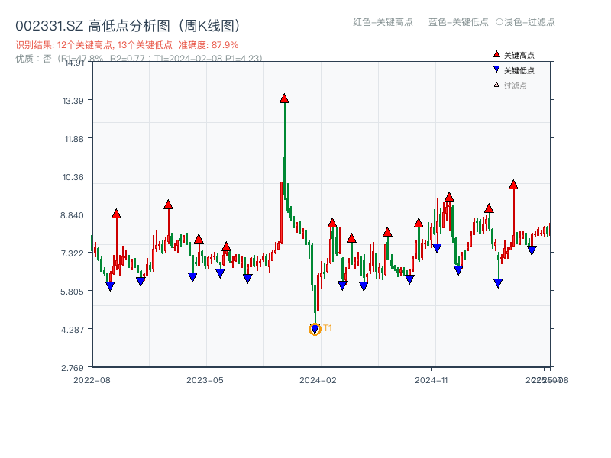Click the 红色-关键高点 header text
This screenshot has width=611, height=458.
pyautogui.click(x=383, y=22)
